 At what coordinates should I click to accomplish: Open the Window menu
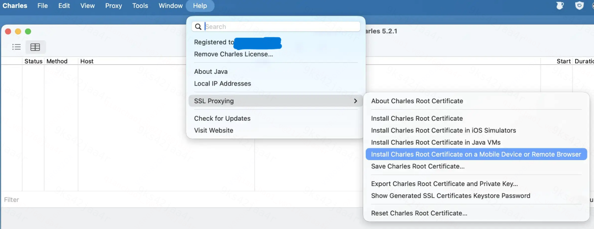(x=171, y=6)
